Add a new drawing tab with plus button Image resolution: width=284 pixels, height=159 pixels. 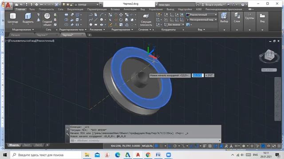click(90, 35)
